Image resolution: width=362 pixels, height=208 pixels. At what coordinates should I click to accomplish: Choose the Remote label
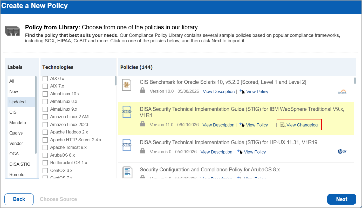(x=21, y=174)
